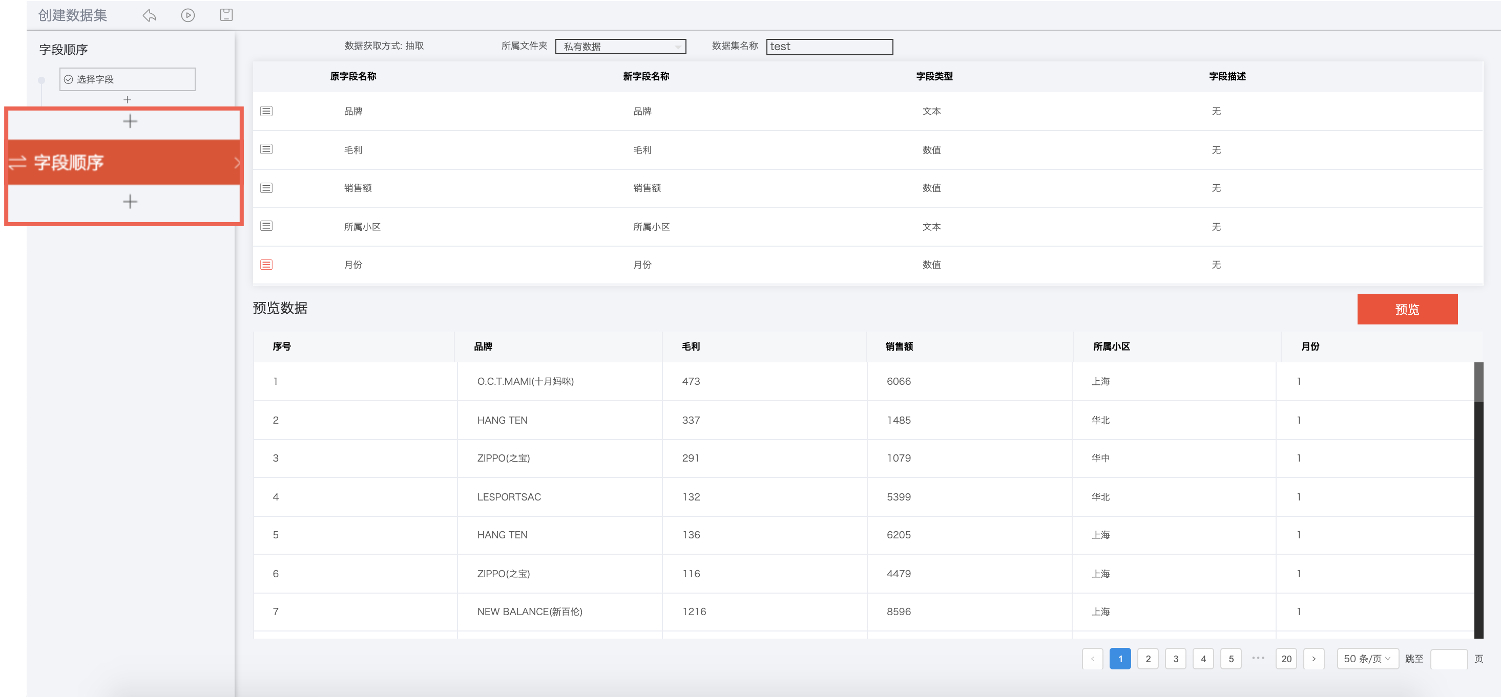The width and height of the screenshot is (1501, 697).
Task: Click the run/play icon in the header
Action: click(x=187, y=15)
